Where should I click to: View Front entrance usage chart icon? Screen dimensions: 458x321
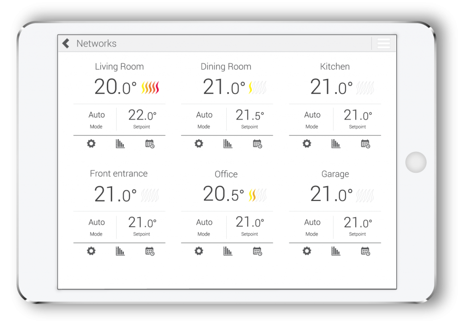120,251
